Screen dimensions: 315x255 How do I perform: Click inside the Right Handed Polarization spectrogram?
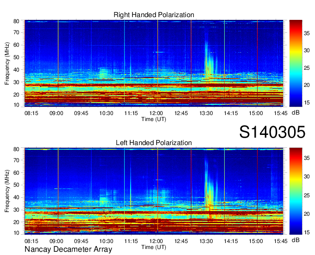tap(154, 63)
